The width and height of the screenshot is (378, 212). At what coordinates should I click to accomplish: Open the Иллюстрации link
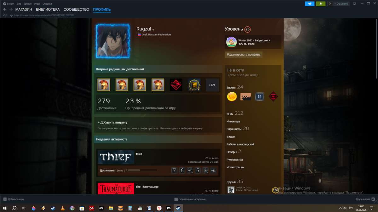[x=235, y=167]
